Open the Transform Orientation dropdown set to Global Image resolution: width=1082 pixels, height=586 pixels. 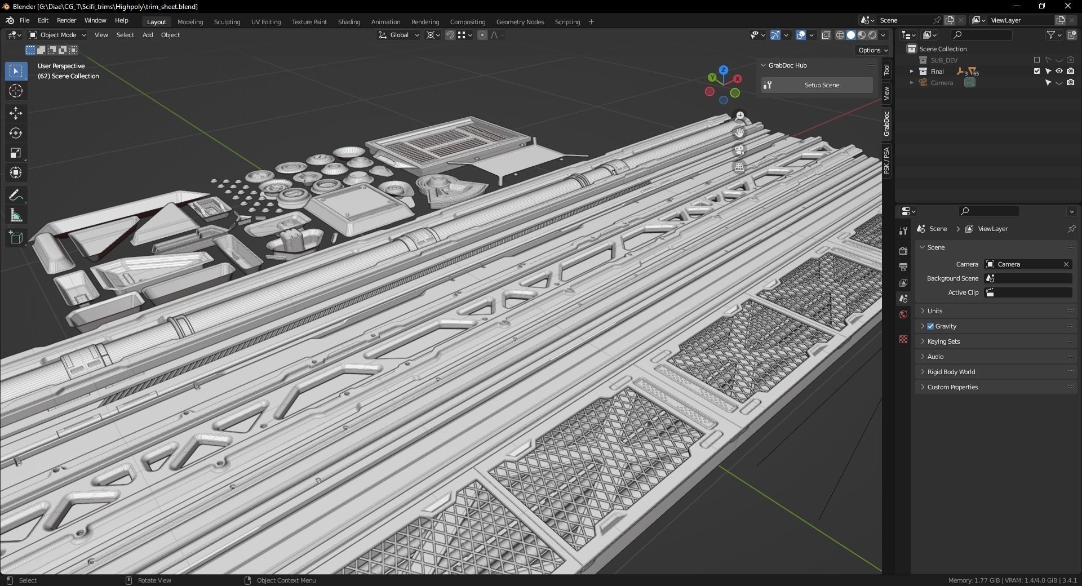(x=398, y=35)
